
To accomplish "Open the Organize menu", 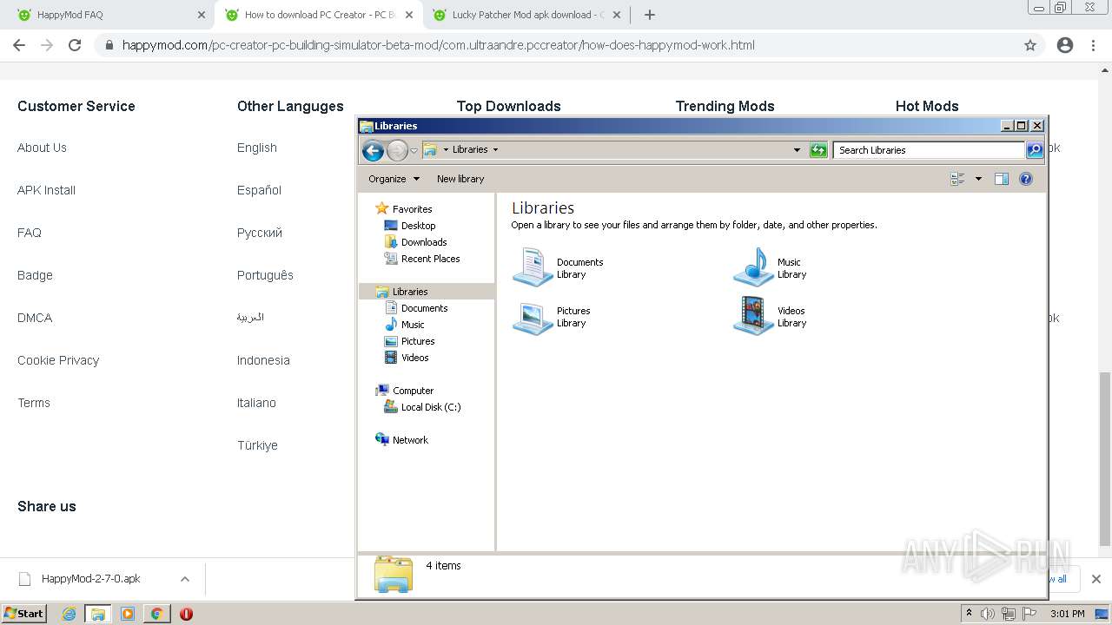I will point(394,179).
